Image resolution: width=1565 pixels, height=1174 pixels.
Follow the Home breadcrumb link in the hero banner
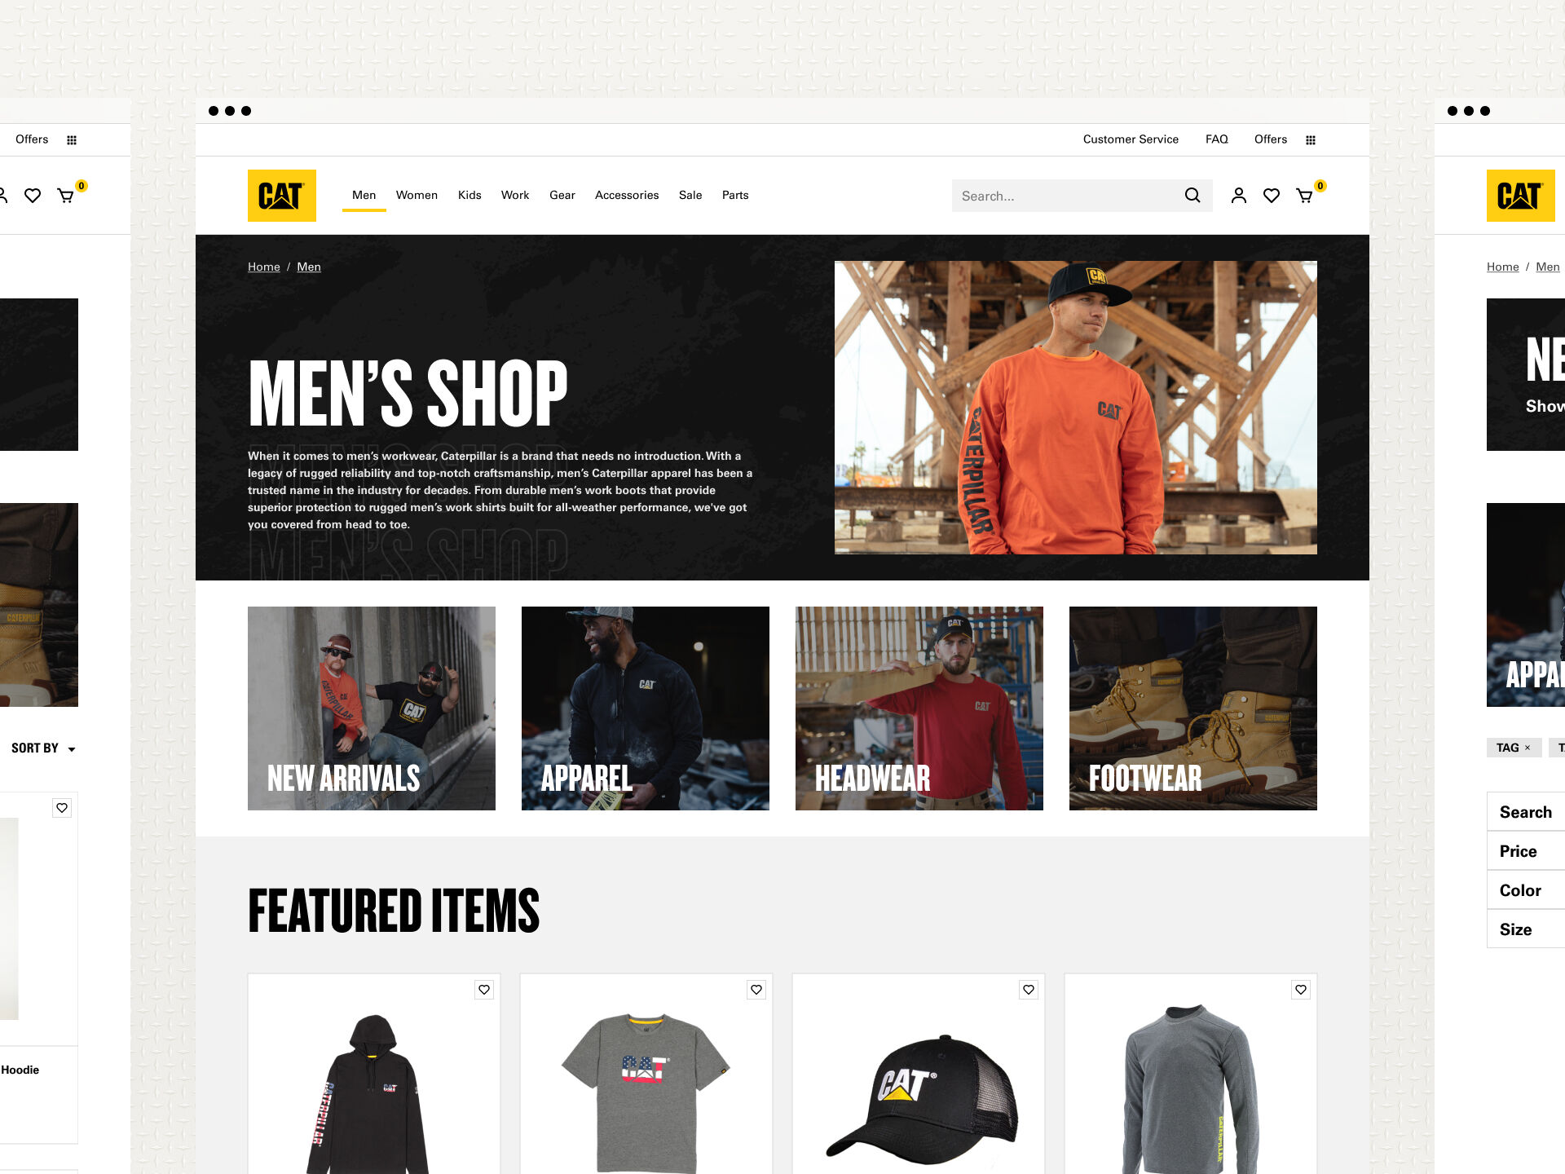(263, 267)
